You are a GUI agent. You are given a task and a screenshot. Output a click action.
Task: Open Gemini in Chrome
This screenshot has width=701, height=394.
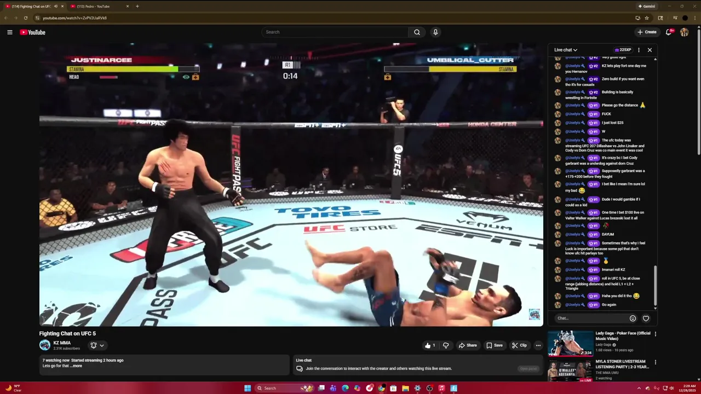(x=647, y=6)
